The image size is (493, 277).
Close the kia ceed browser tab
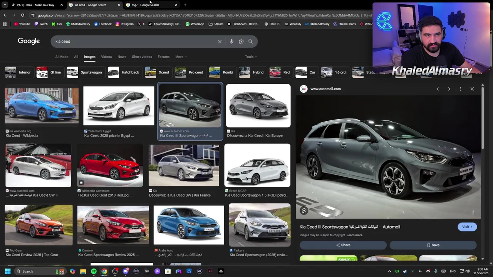[119, 5]
